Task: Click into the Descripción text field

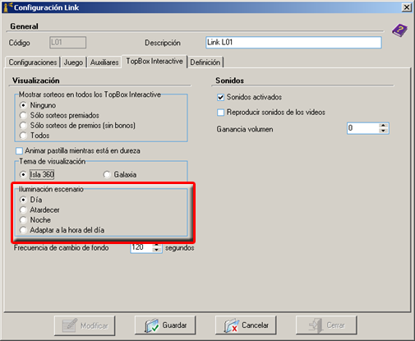Action: click(293, 43)
